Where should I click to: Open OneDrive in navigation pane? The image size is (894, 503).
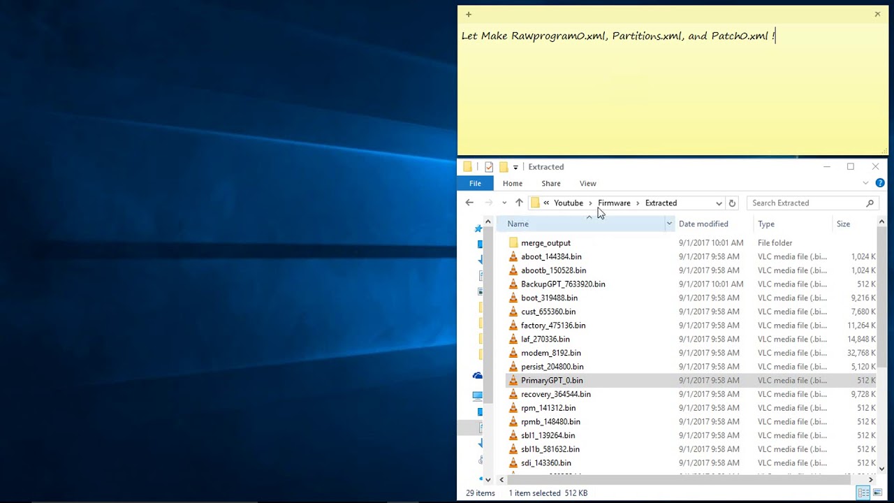478,376
